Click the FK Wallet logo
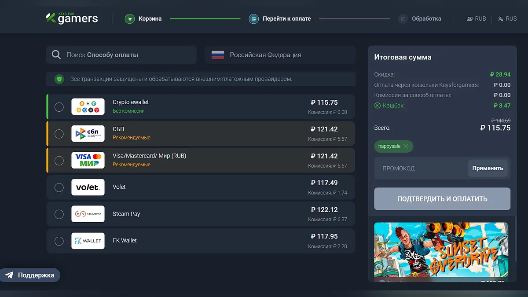 click(x=88, y=241)
